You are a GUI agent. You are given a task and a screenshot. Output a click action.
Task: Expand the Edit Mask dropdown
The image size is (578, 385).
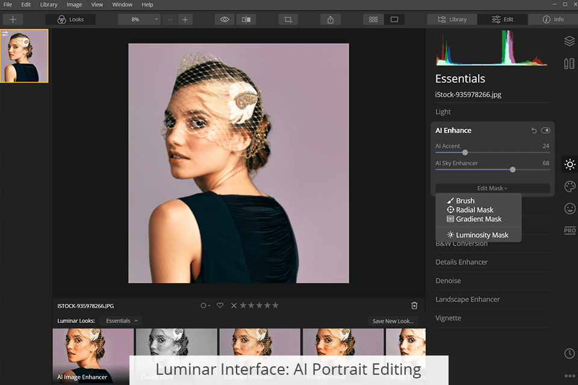(493, 188)
